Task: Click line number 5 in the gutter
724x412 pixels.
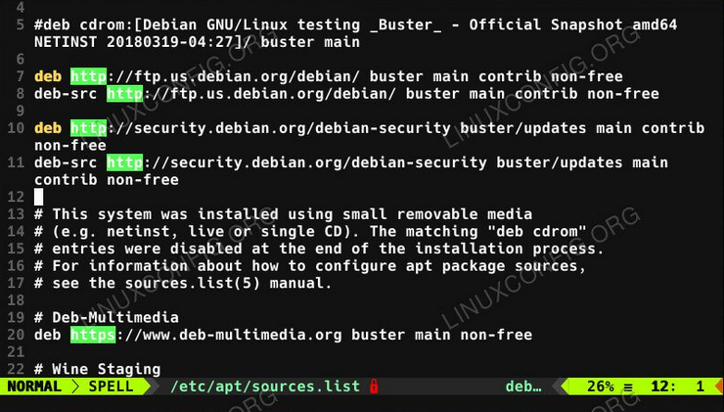Action: pyautogui.click(x=20, y=23)
